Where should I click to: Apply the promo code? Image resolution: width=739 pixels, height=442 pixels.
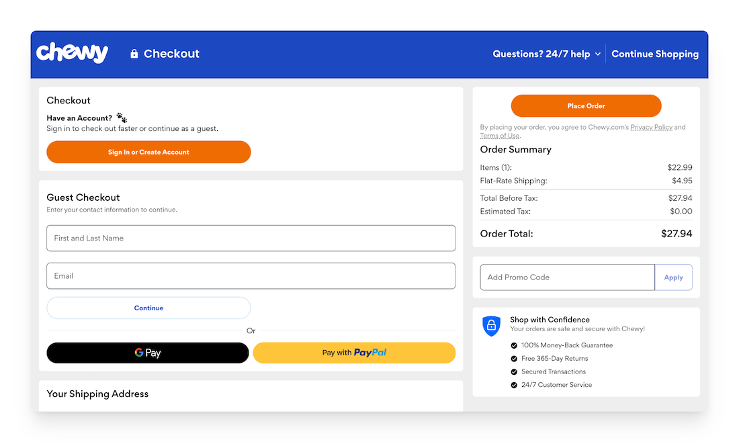(673, 277)
